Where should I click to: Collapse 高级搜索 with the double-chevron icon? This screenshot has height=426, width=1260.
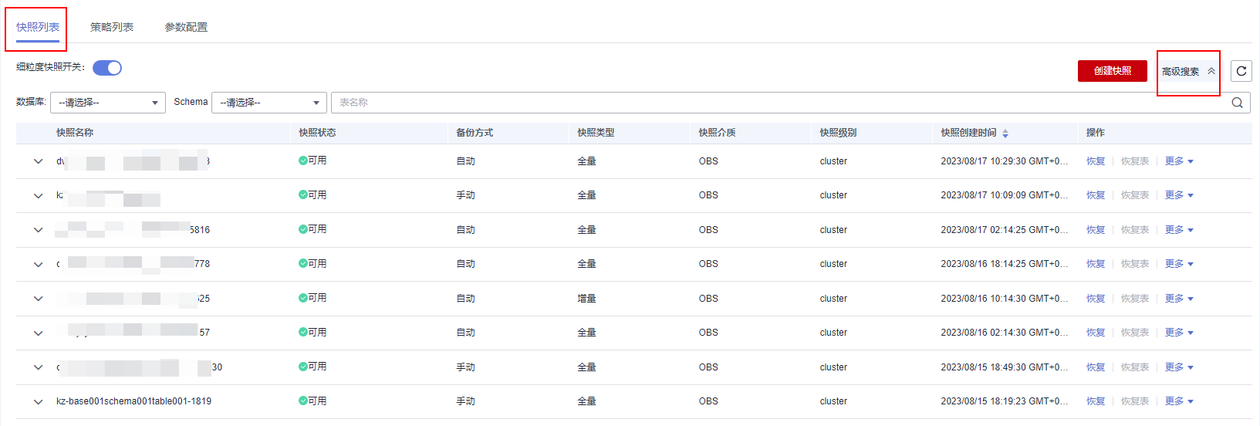(x=1211, y=71)
